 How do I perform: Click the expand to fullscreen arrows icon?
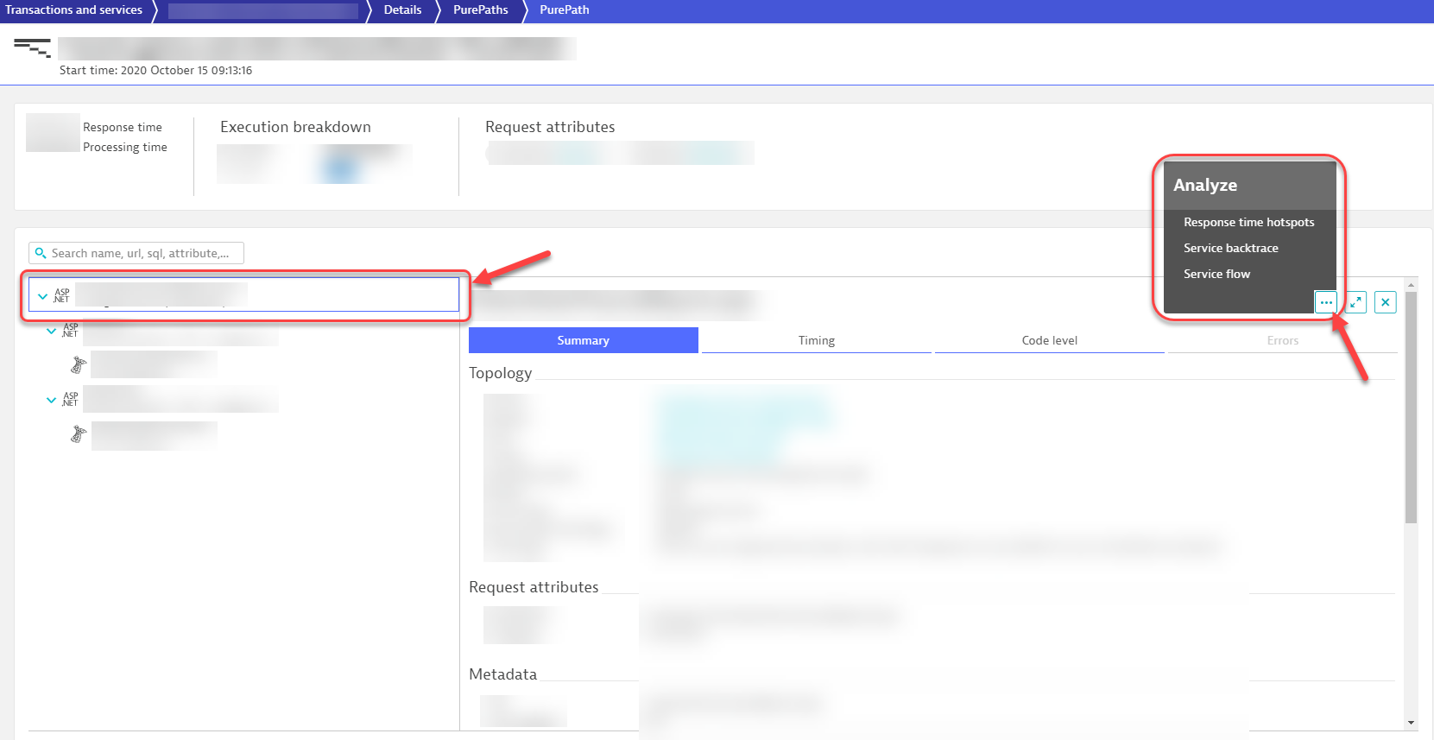click(1356, 302)
